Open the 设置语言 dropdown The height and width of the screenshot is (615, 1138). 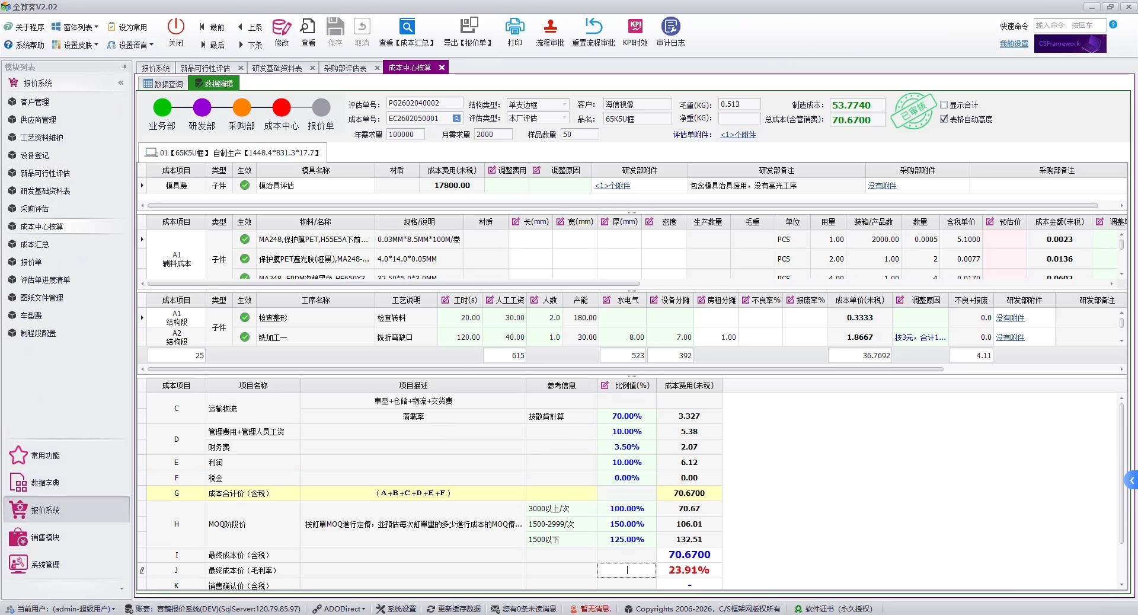tap(130, 45)
